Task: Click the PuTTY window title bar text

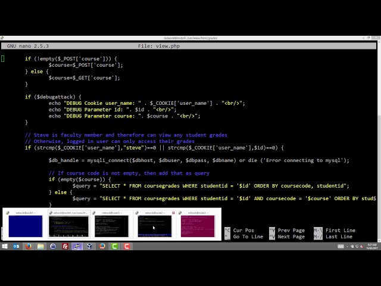Action: pyautogui.click(x=190, y=38)
